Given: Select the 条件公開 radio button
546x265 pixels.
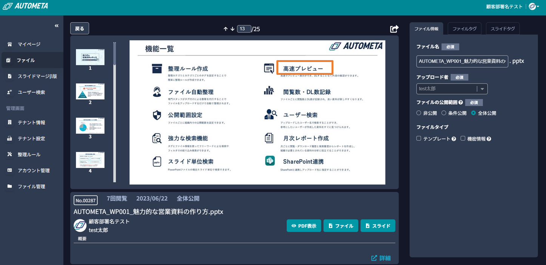Looking at the screenshot, I should [x=444, y=113].
